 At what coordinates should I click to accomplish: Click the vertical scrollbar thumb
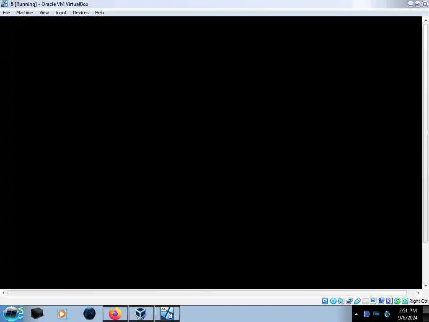click(x=426, y=133)
